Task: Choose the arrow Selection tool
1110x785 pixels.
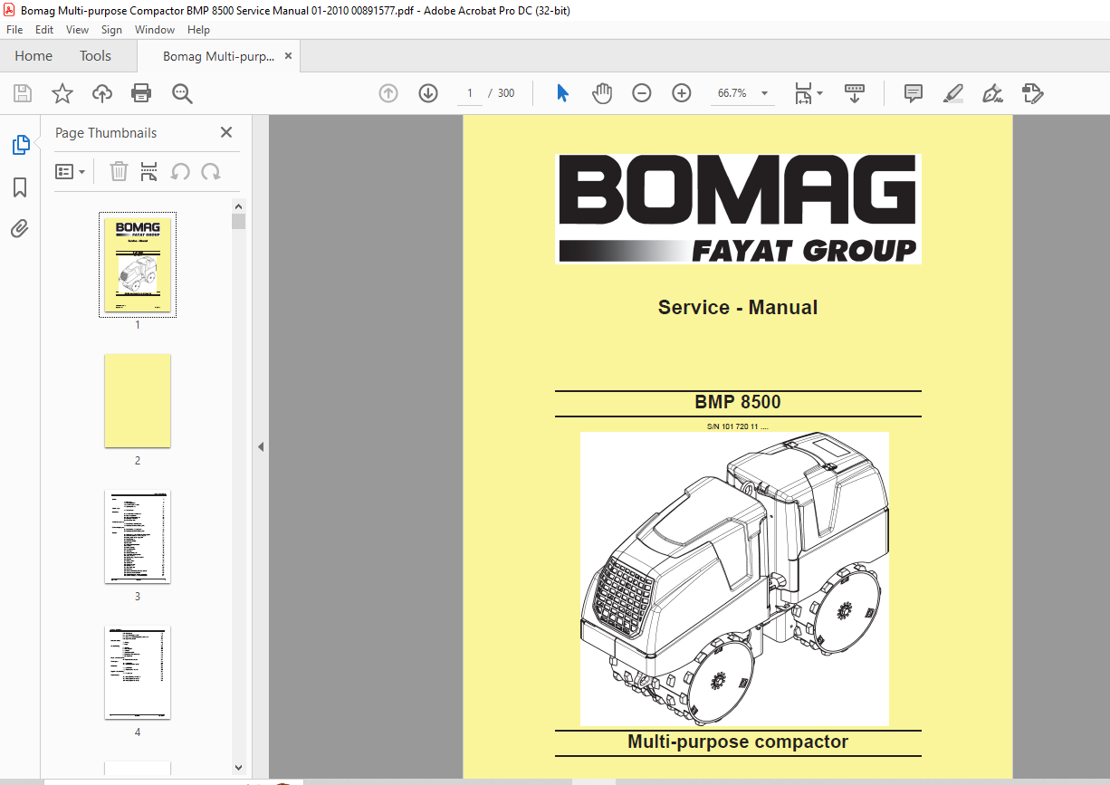Action: (x=562, y=93)
